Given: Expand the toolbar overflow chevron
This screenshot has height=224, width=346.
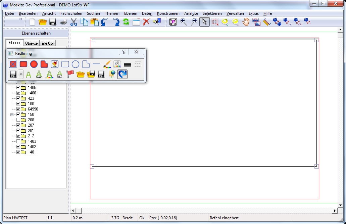Looking at the screenshot, I should tap(20, 19).
